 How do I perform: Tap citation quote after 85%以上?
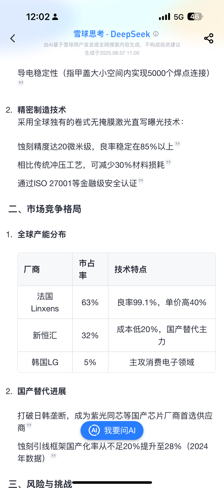click(178, 144)
